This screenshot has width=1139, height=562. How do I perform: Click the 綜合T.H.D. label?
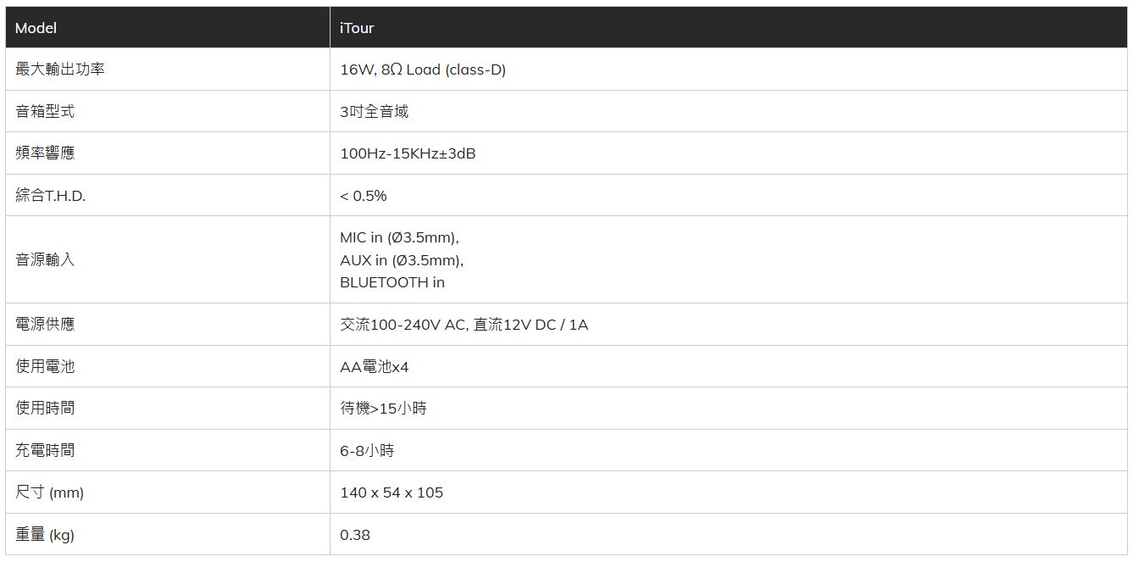pyautogui.click(x=51, y=196)
